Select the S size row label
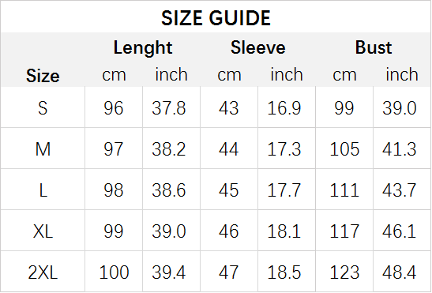The width and height of the screenshot is (432, 293). (43, 108)
